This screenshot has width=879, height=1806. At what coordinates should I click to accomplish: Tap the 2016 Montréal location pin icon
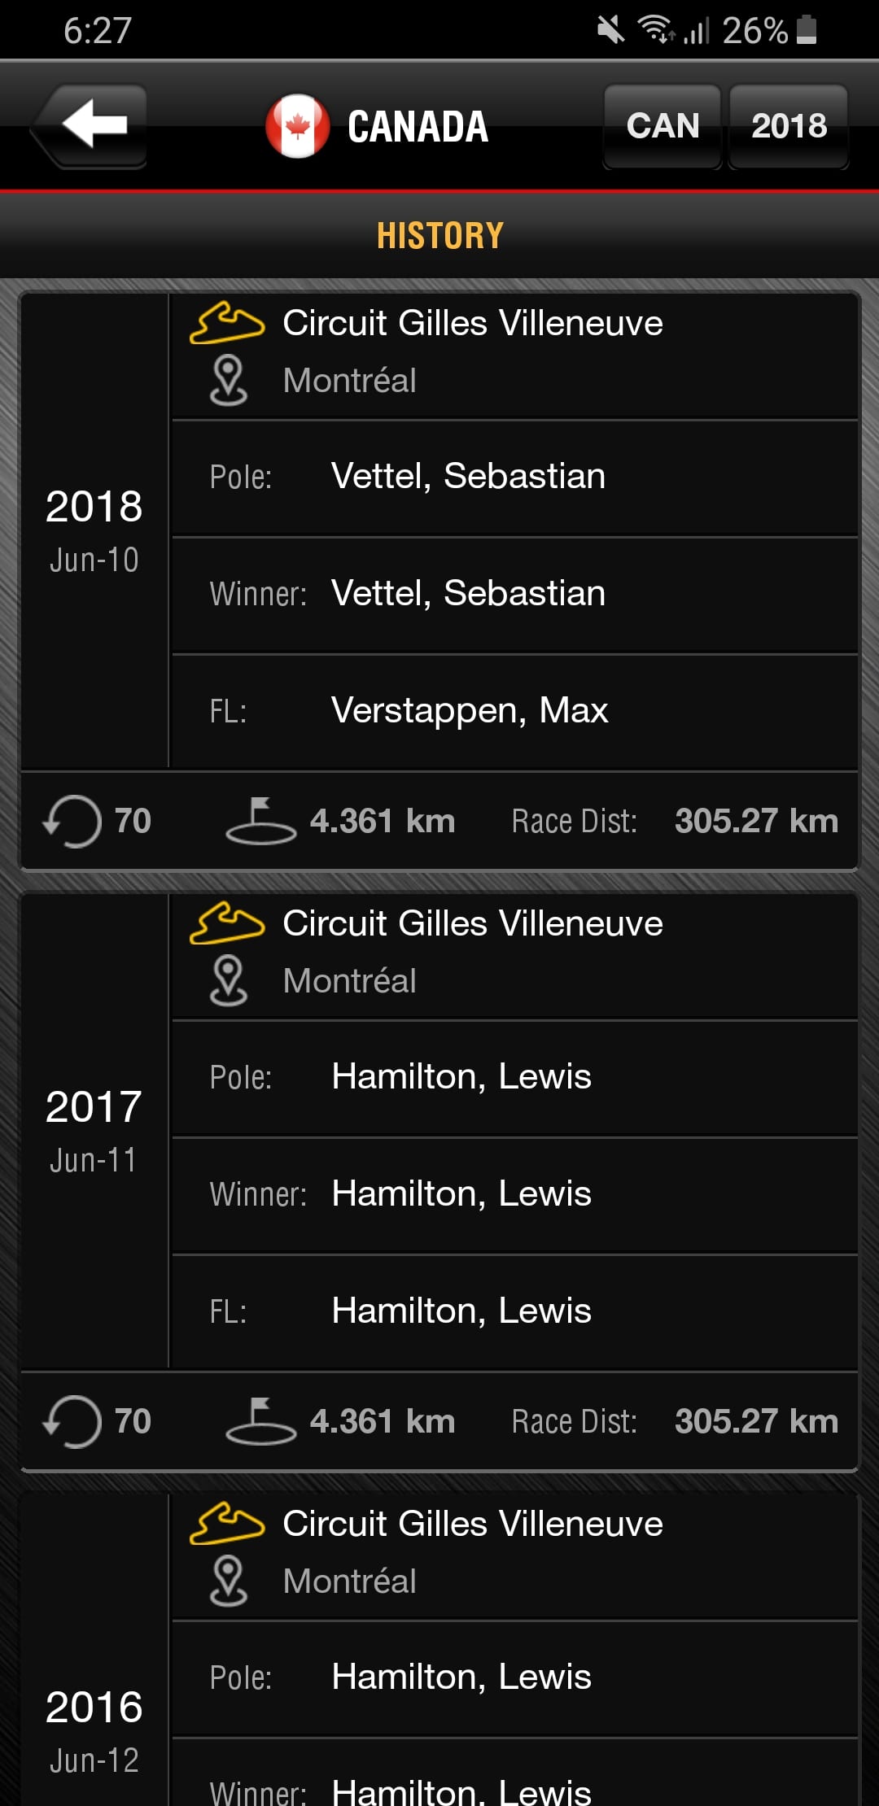[228, 1581]
